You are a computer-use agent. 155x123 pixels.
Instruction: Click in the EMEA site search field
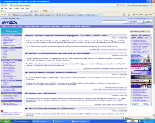[x=114, y=21]
